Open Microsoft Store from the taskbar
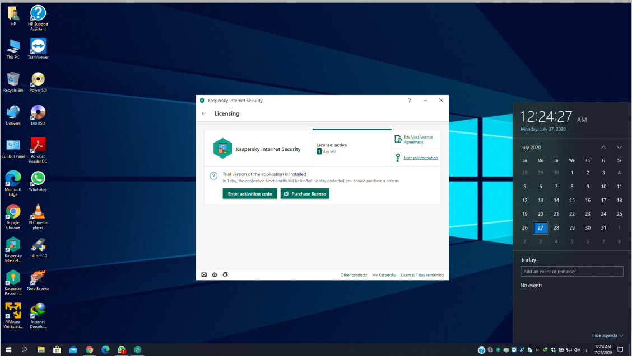 [57, 350]
